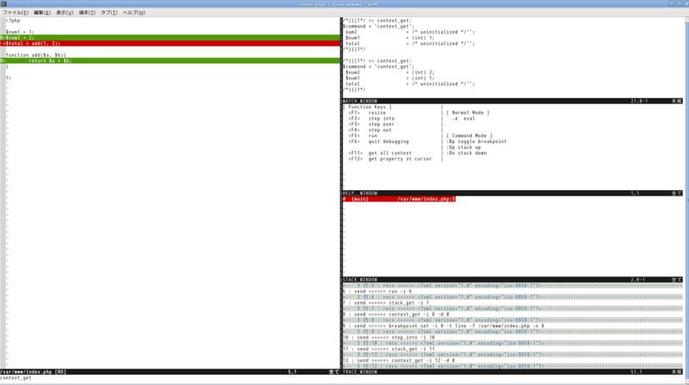This screenshot has height=385, width=689.
Task: Click the '<F11> get all context' line
Action: click(380, 153)
